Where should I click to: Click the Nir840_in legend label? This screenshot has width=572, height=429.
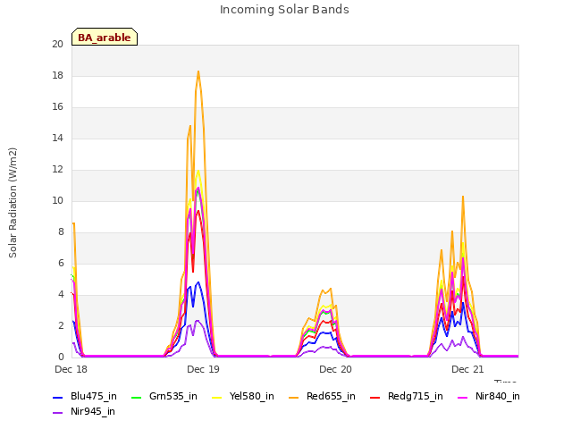tap(498, 397)
